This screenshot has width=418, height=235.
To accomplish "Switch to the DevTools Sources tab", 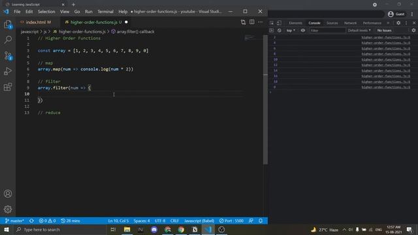I will click(x=332, y=23).
